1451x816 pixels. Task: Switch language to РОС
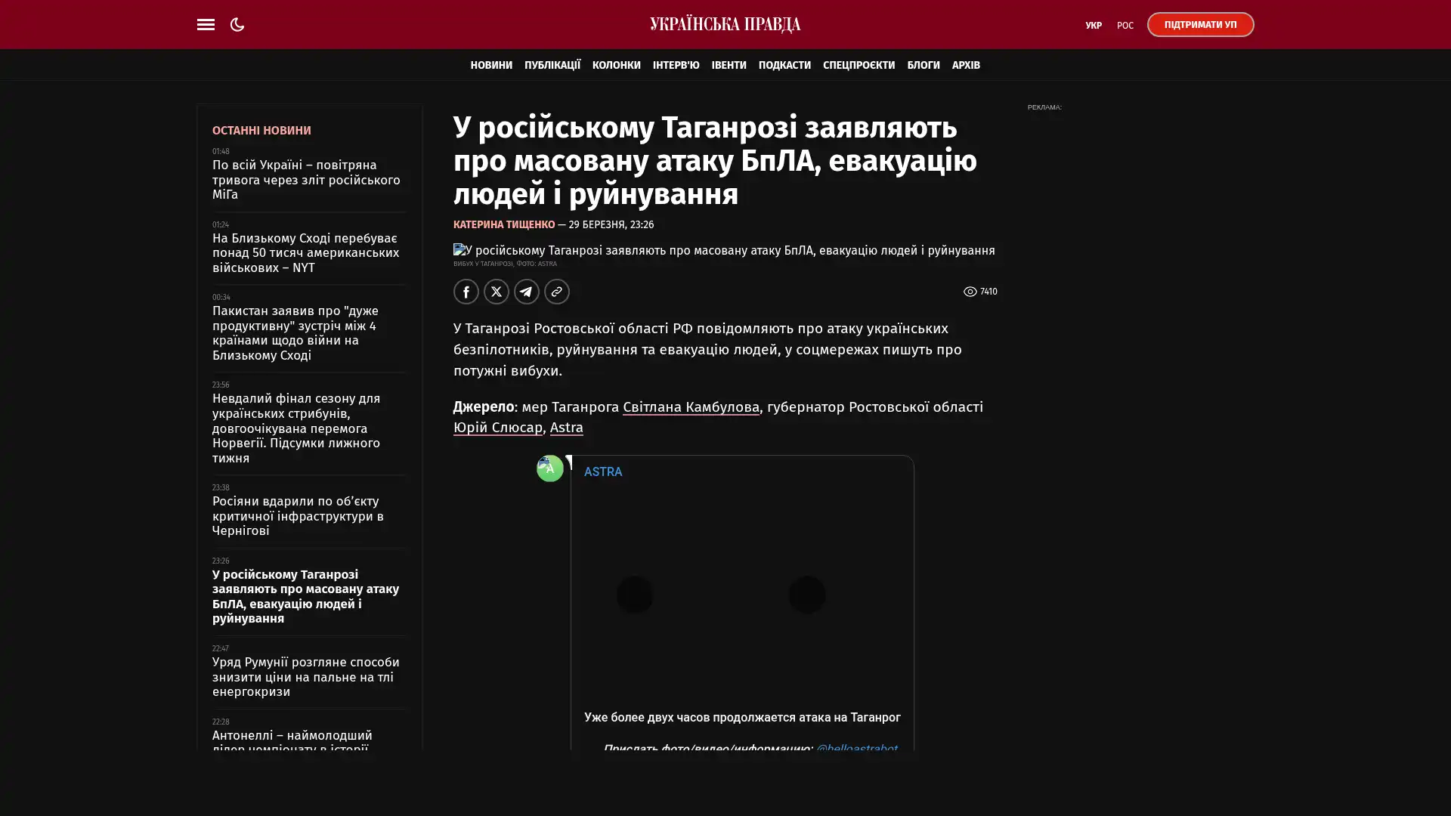(1125, 26)
